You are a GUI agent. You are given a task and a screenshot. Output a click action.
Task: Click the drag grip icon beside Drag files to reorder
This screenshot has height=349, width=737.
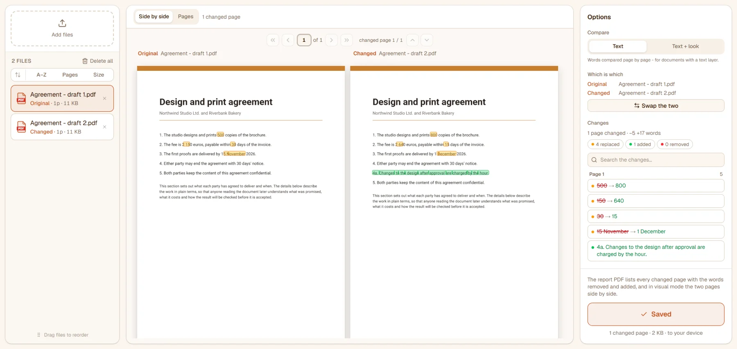[39, 335]
